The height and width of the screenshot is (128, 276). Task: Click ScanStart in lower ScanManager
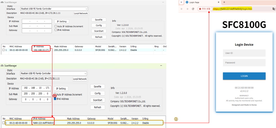point(98,100)
